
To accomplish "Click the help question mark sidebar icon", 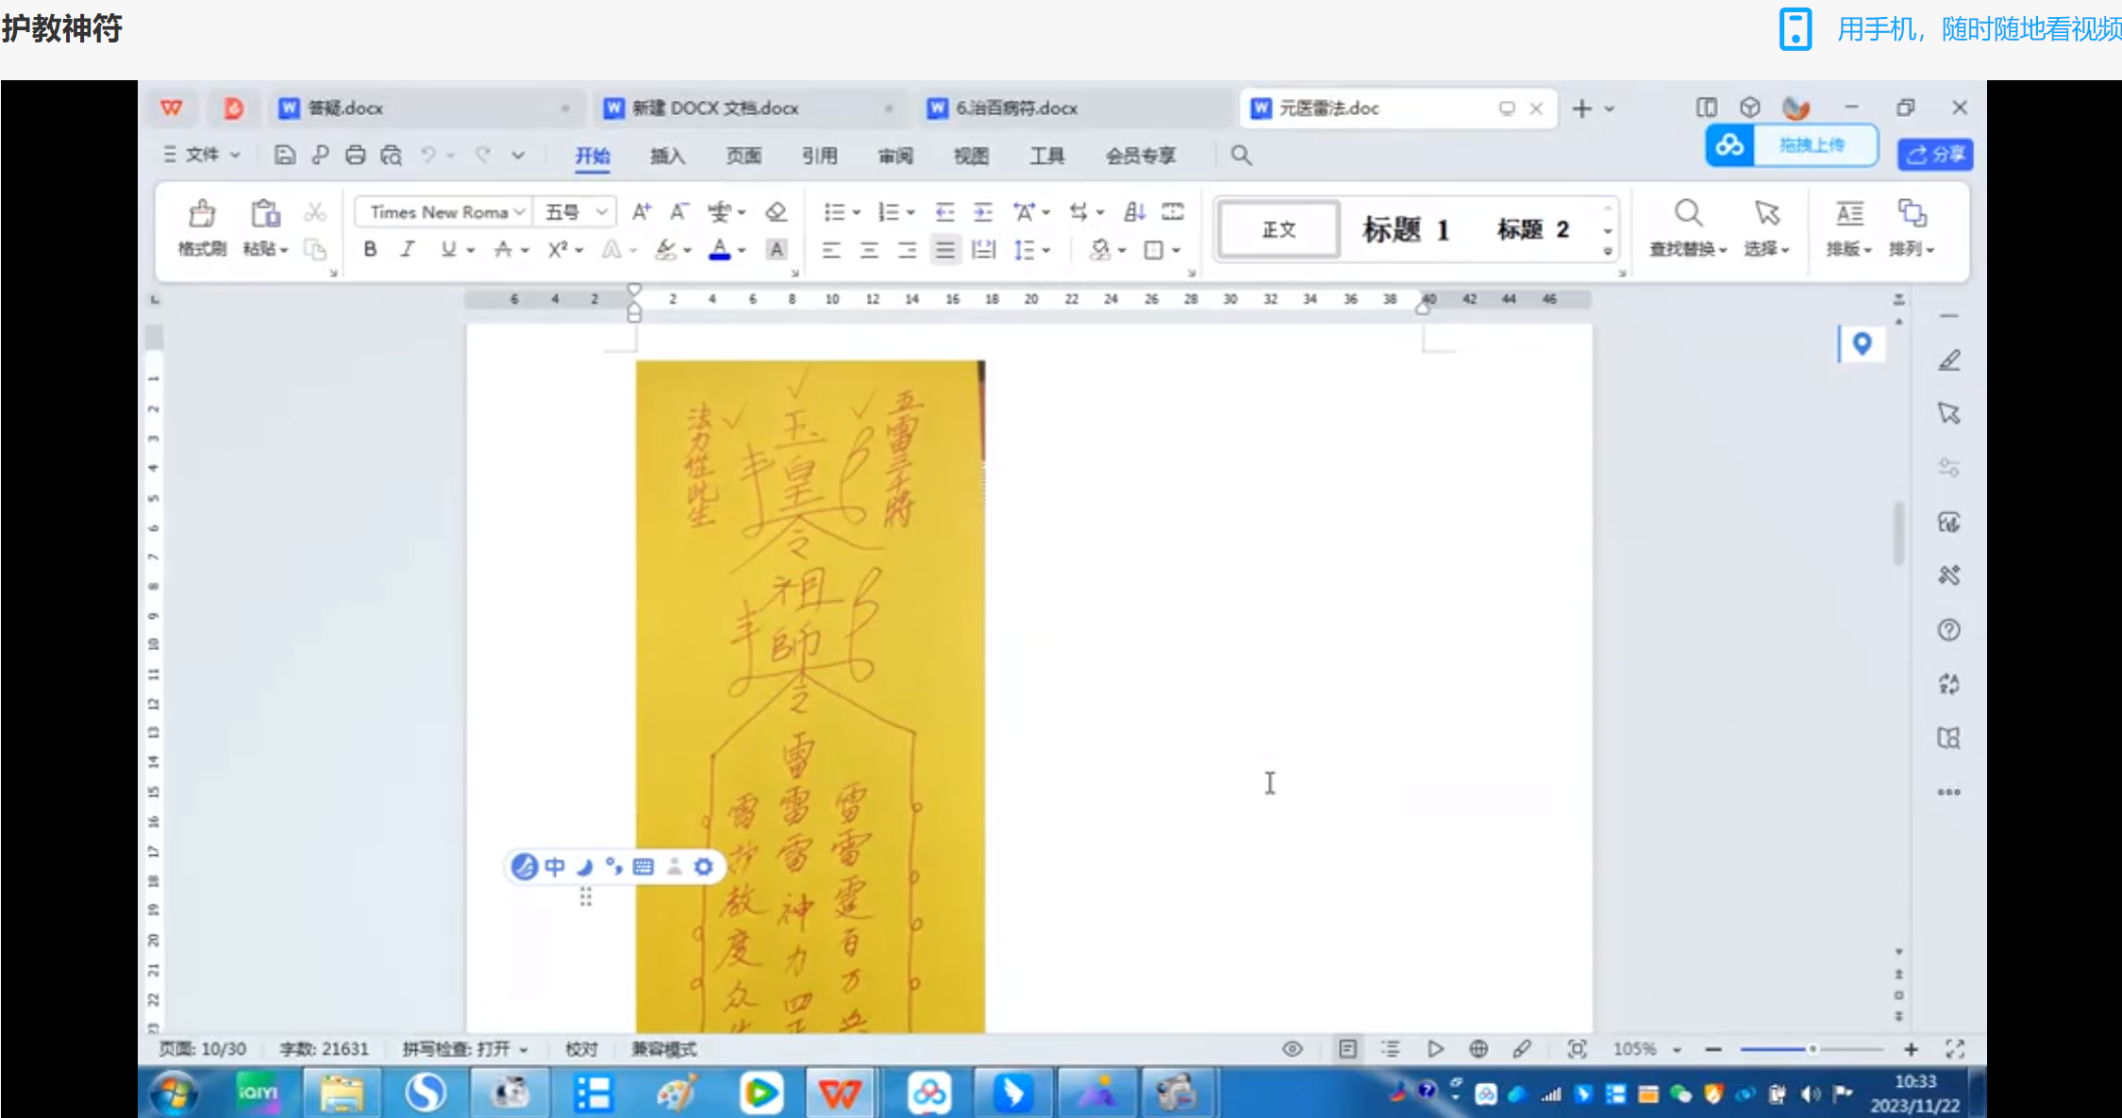I will pos(1948,630).
